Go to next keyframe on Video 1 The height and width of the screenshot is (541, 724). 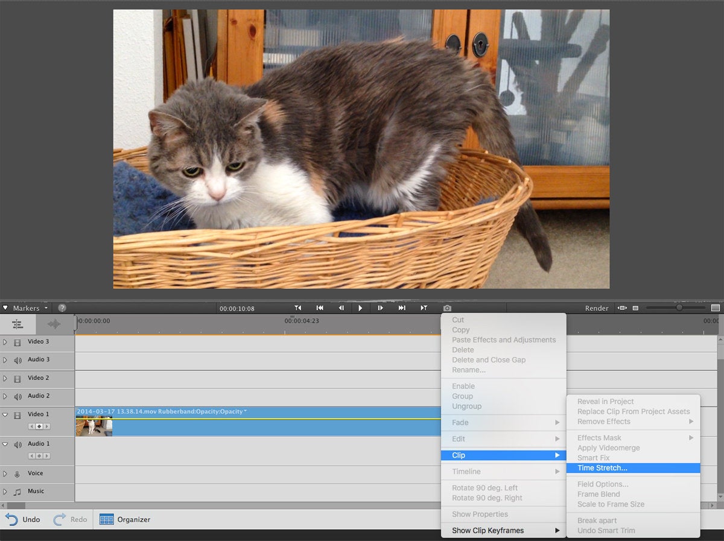[47, 426]
